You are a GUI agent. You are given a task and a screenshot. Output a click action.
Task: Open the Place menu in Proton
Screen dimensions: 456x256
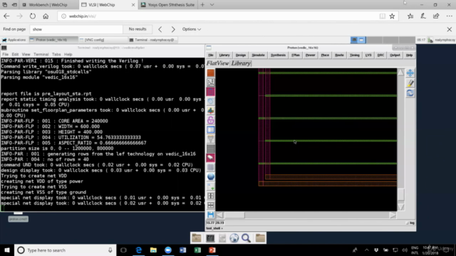pyautogui.click(x=325, y=55)
